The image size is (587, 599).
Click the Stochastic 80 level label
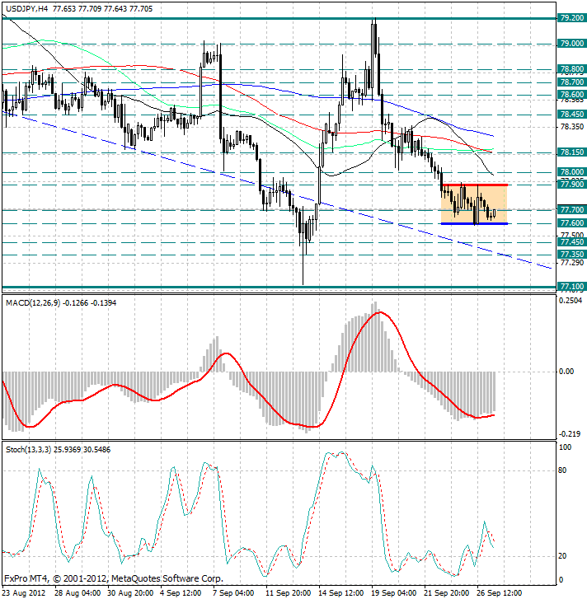(565, 470)
